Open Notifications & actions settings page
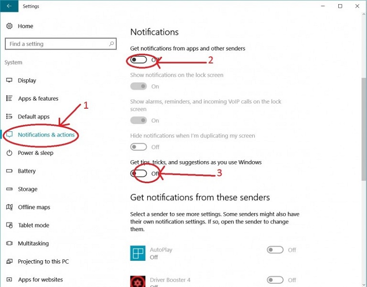Image resolution: width=367 pixels, height=287 pixels. 46,135
